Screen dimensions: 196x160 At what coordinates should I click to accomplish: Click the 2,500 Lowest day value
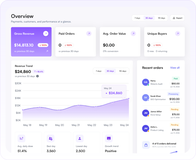pos(81,151)
